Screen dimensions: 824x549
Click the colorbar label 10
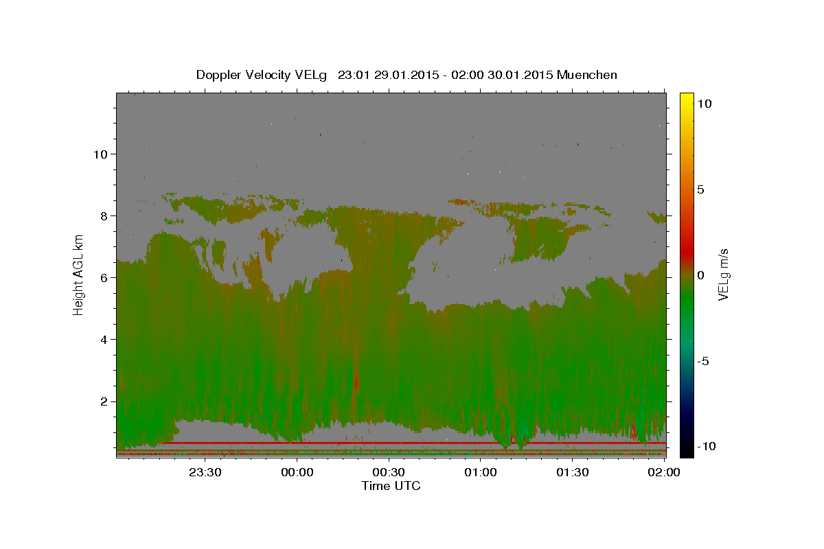(x=704, y=104)
